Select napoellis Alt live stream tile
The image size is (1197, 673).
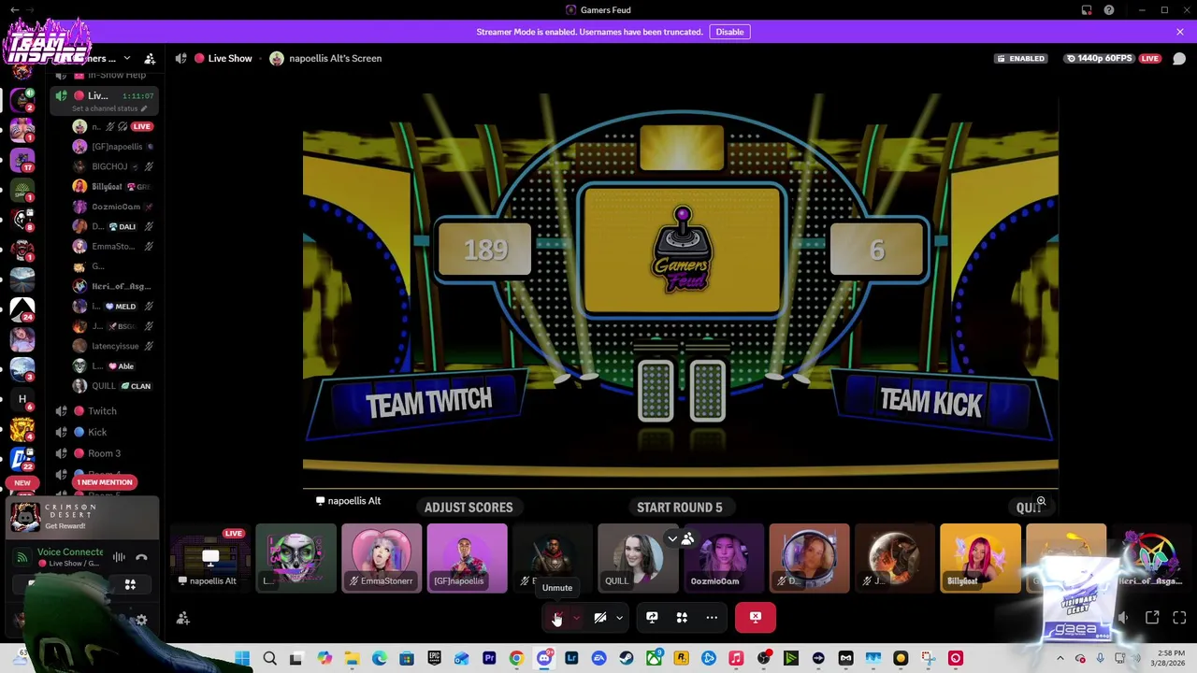(x=210, y=558)
